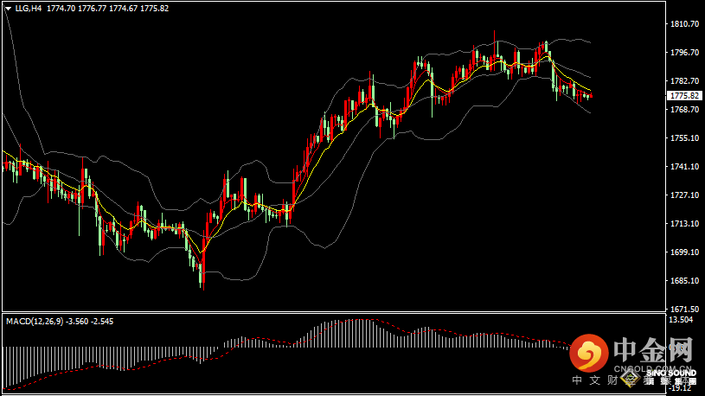Click the 1671.50 price axis label
Image resolution: width=705 pixels, height=396 pixels.
pyautogui.click(x=684, y=310)
